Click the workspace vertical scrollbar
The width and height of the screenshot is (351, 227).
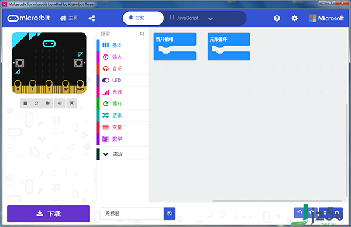[347, 149]
